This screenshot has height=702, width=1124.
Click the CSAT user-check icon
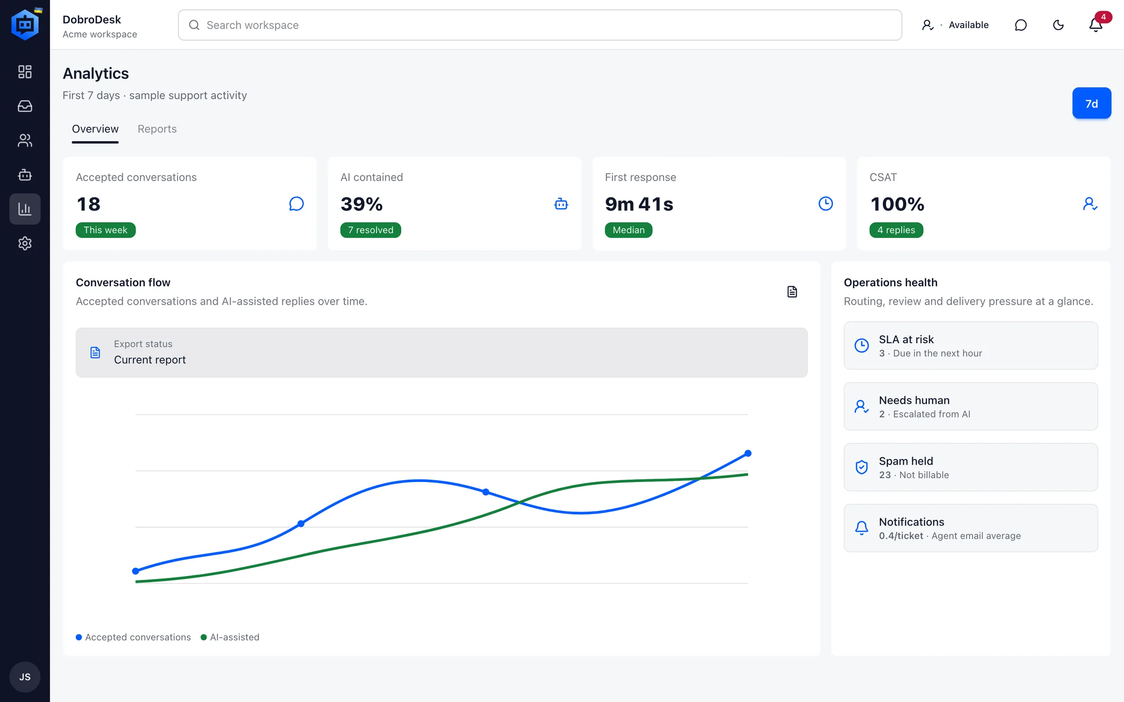(1090, 204)
